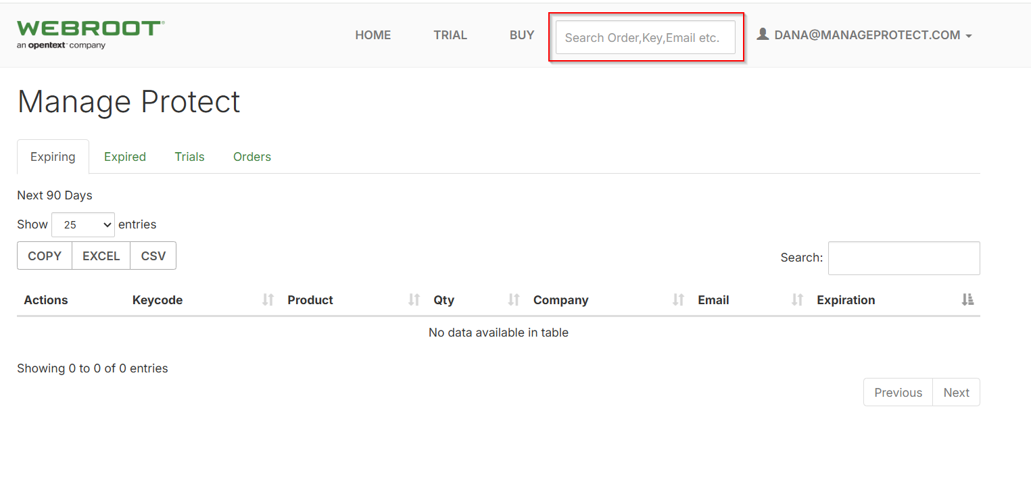Click the Previous pagination button
The width and height of the screenshot is (1031, 486).
pyautogui.click(x=898, y=392)
